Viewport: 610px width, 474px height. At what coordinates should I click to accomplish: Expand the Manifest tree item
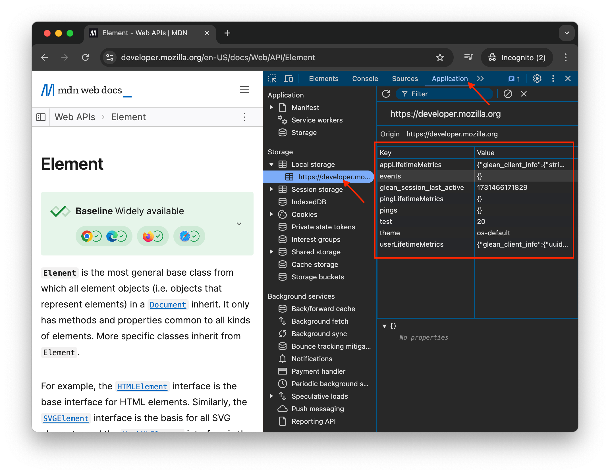pos(271,107)
